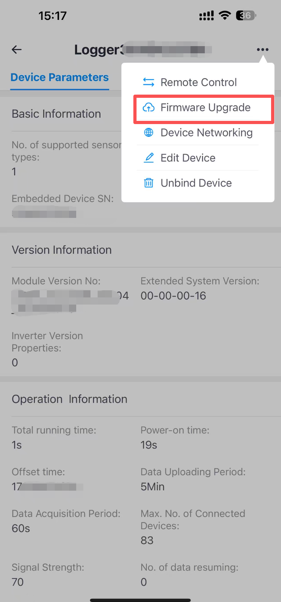Tap the Operation Information section header
The width and height of the screenshot is (281, 602).
click(x=69, y=399)
